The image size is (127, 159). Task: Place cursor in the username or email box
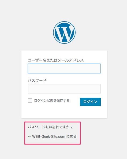(x=64, y=68)
